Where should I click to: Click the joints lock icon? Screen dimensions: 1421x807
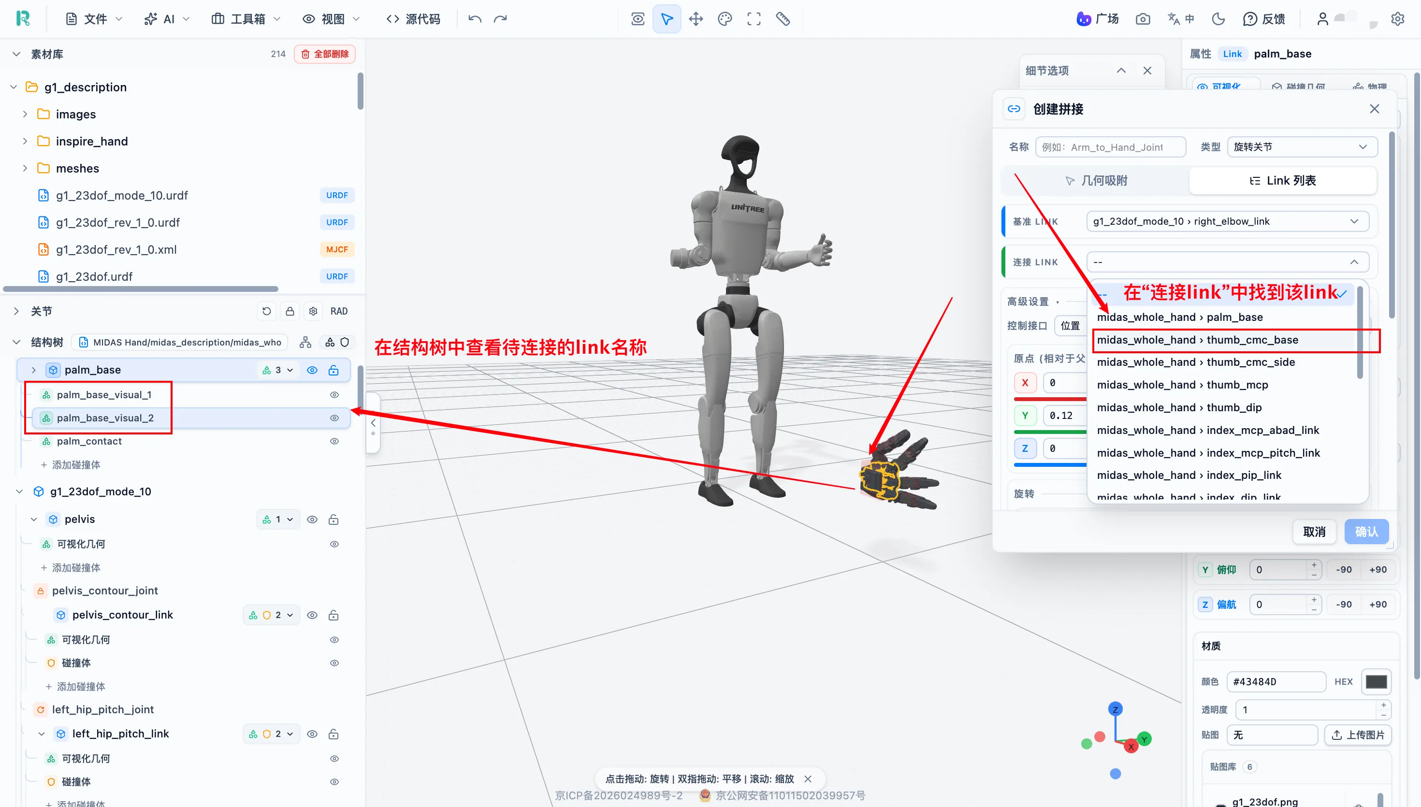[x=290, y=311]
